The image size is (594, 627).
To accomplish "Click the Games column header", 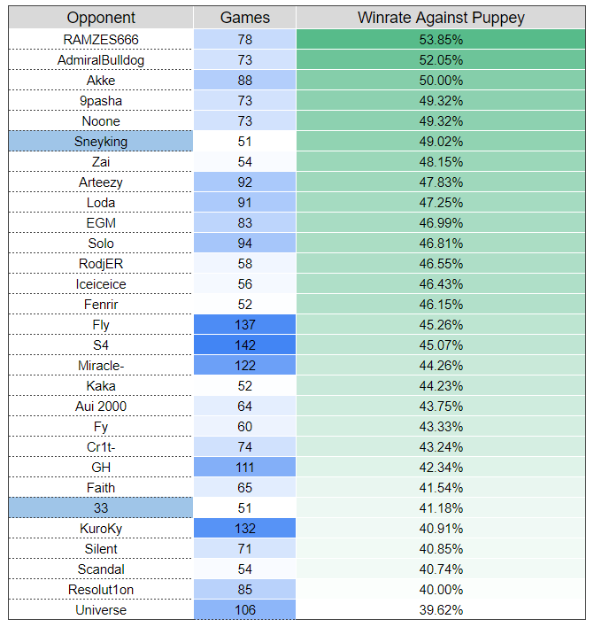I will [x=245, y=18].
